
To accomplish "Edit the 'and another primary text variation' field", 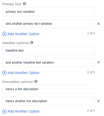I will click(49, 24).
